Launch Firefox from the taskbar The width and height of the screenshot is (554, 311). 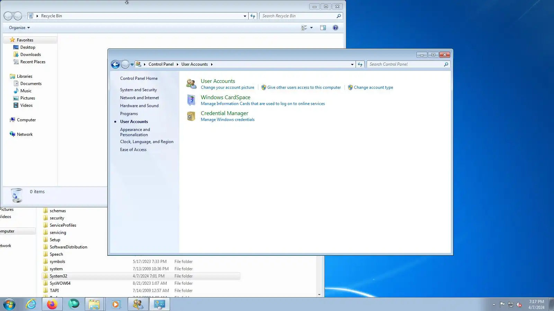click(x=52, y=304)
